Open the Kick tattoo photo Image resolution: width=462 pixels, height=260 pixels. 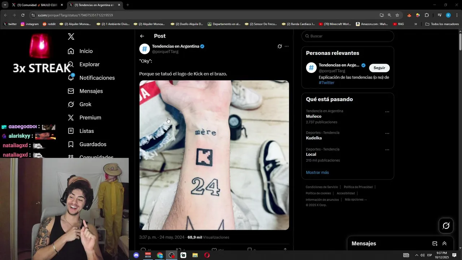click(x=214, y=155)
